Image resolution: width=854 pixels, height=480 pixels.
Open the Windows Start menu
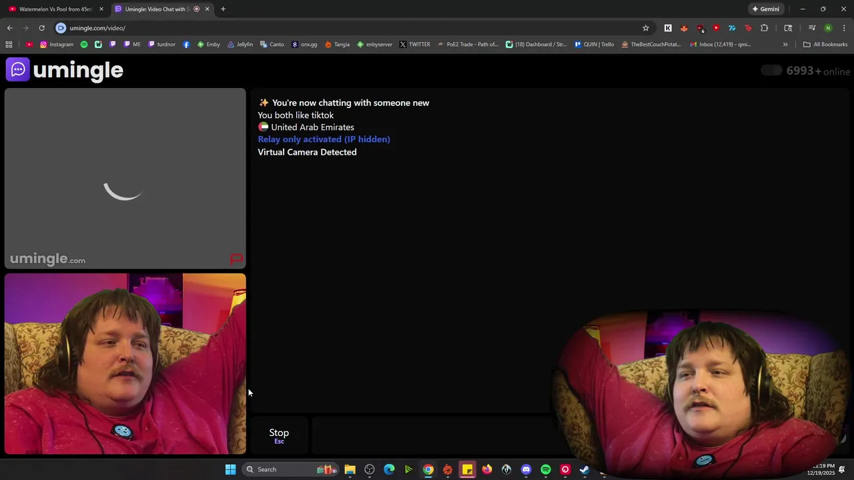230,469
